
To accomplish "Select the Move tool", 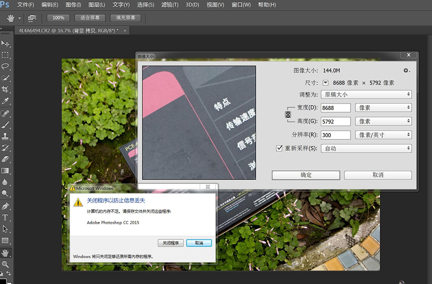I will click(5, 44).
